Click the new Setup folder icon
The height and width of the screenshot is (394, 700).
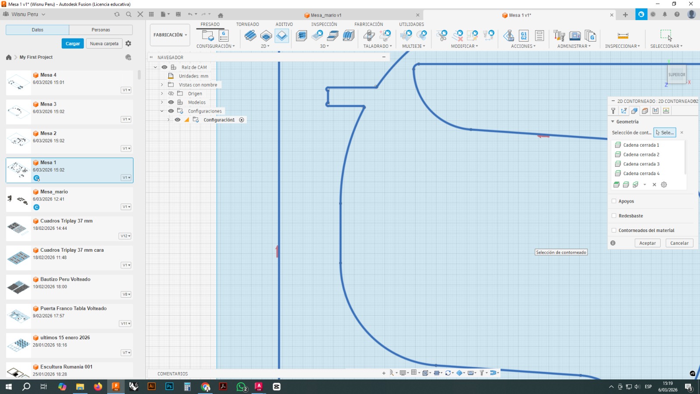point(207,35)
